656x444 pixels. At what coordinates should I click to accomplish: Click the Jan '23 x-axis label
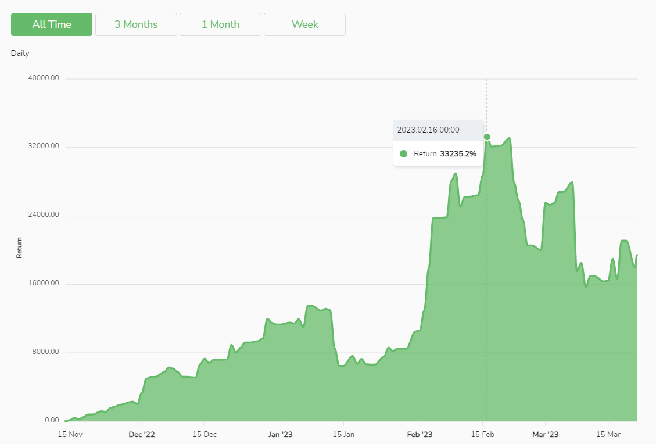281,434
